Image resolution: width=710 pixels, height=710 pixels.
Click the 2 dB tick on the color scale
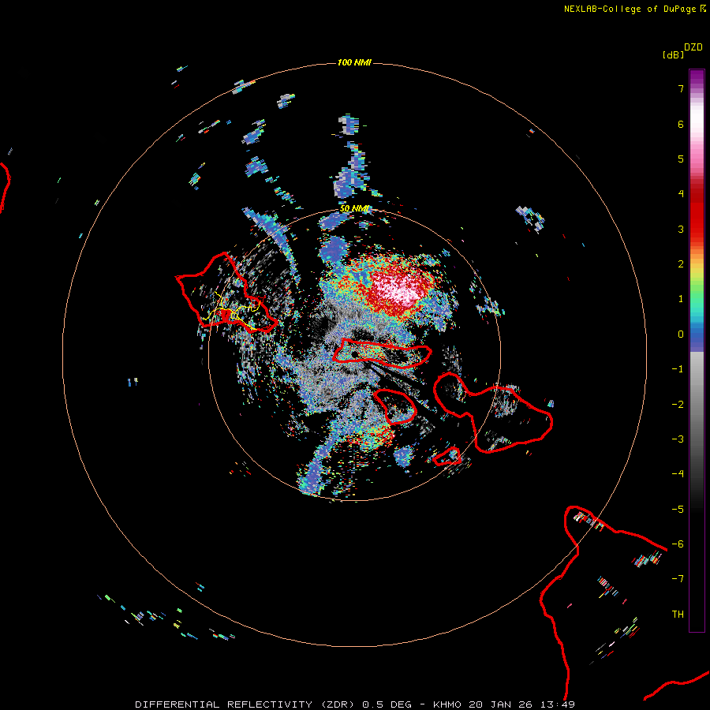coord(681,264)
